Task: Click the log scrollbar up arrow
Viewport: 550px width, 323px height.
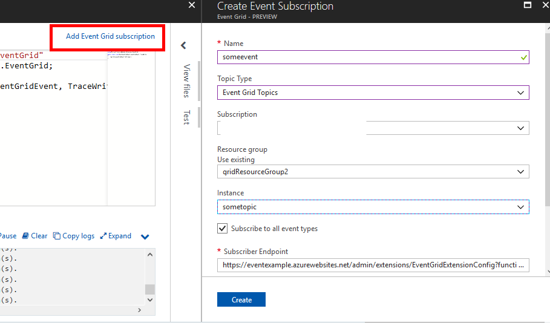Action: click(150, 255)
